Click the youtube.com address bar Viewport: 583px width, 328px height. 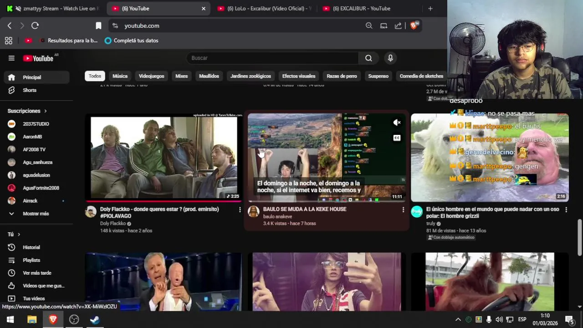237,26
